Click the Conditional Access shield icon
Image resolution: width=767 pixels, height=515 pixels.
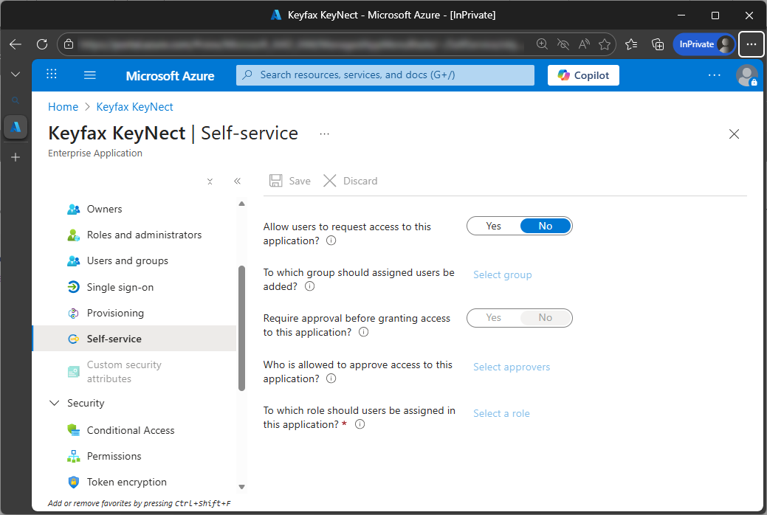tap(73, 430)
